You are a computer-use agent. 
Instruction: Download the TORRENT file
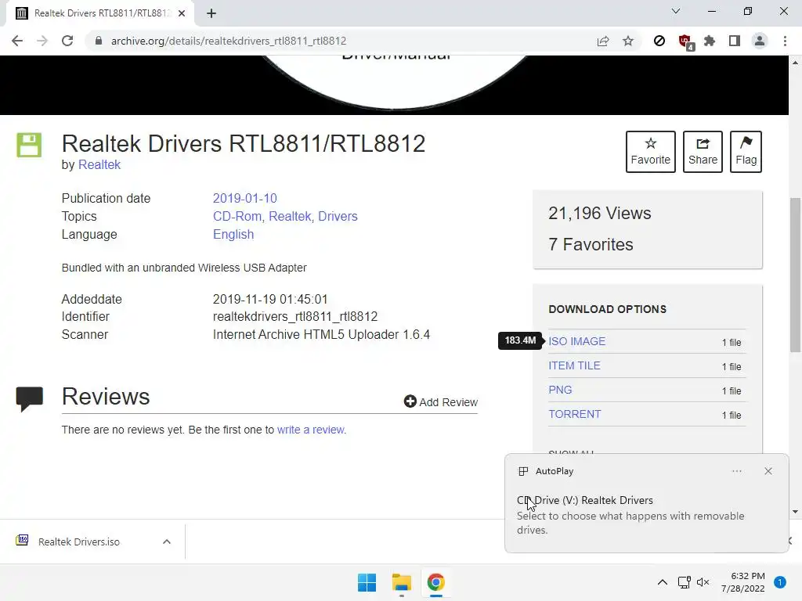pyautogui.click(x=574, y=415)
